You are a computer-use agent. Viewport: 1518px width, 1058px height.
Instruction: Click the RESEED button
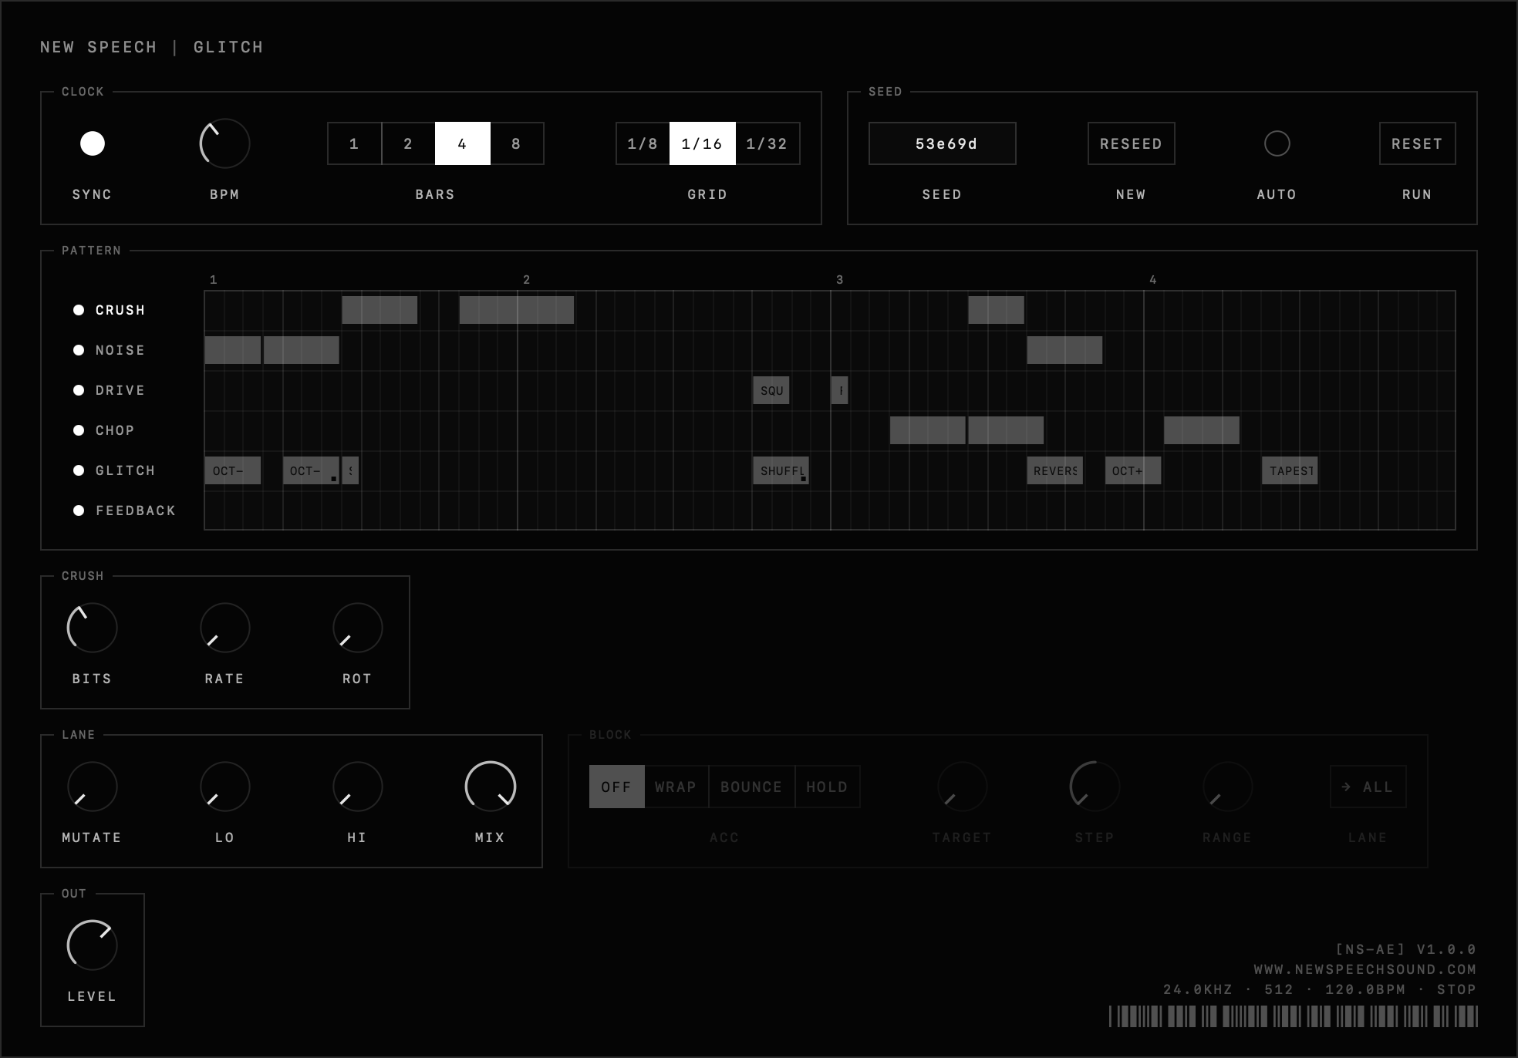point(1131,143)
